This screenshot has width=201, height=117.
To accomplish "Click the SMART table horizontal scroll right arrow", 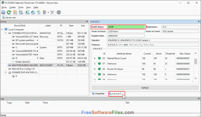I will (x=193, y=81).
